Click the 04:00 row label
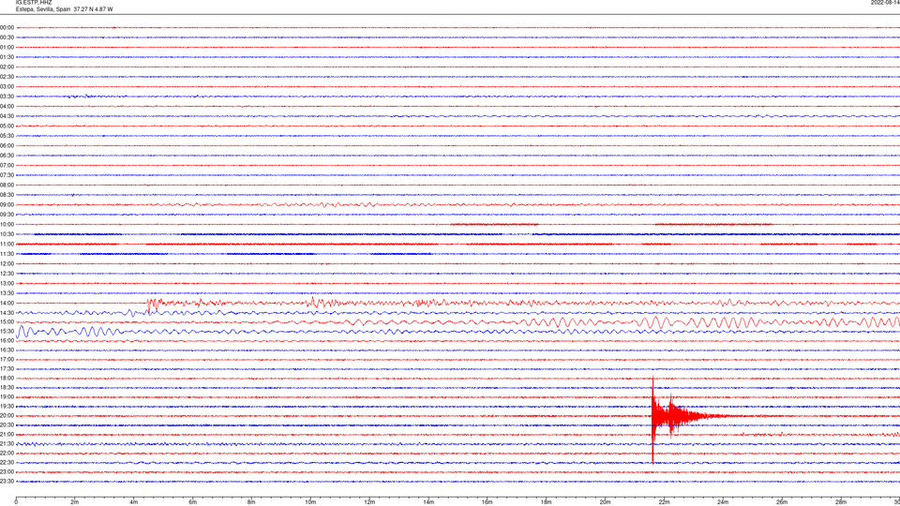900x506 pixels. click(7, 106)
